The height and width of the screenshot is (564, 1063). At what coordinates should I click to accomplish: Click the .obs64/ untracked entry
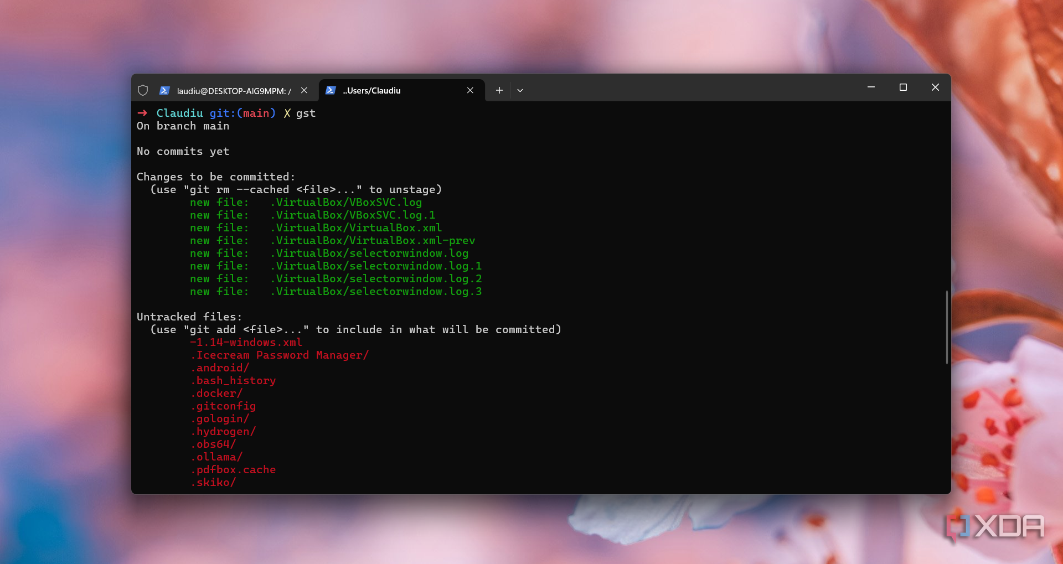pyautogui.click(x=213, y=444)
